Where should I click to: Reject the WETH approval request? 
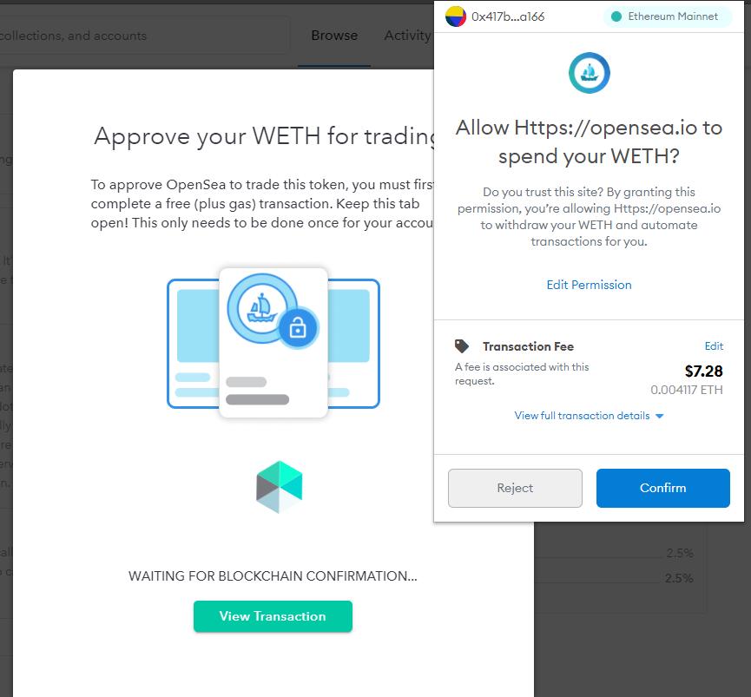[515, 488]
